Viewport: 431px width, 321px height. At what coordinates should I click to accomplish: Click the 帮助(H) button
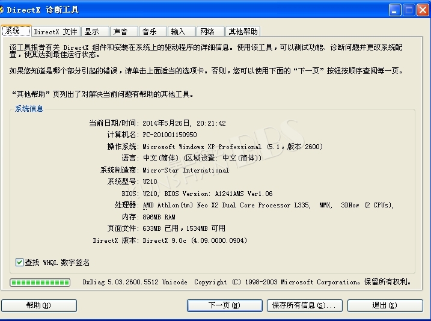(38, 305)
